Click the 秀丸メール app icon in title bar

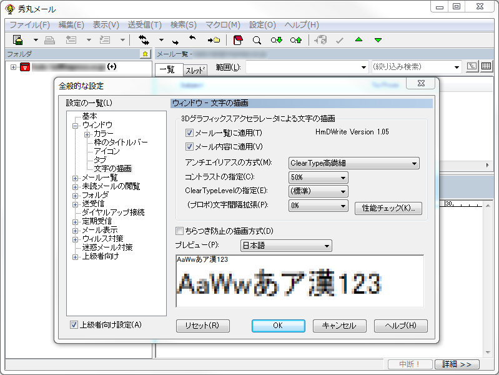point(10,9)
